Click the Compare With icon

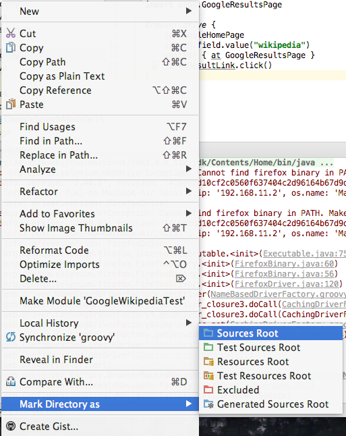pyautogui.click(x=11, y=381)
